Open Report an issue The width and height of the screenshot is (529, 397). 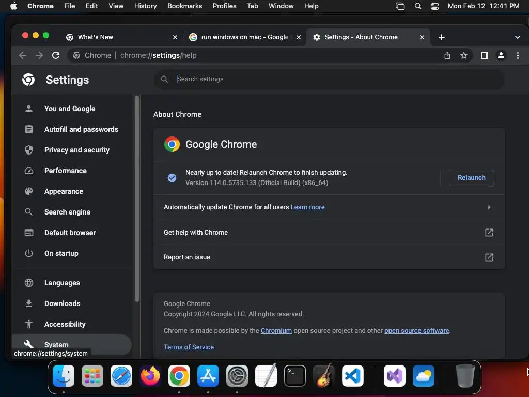[x=329, y=257]
